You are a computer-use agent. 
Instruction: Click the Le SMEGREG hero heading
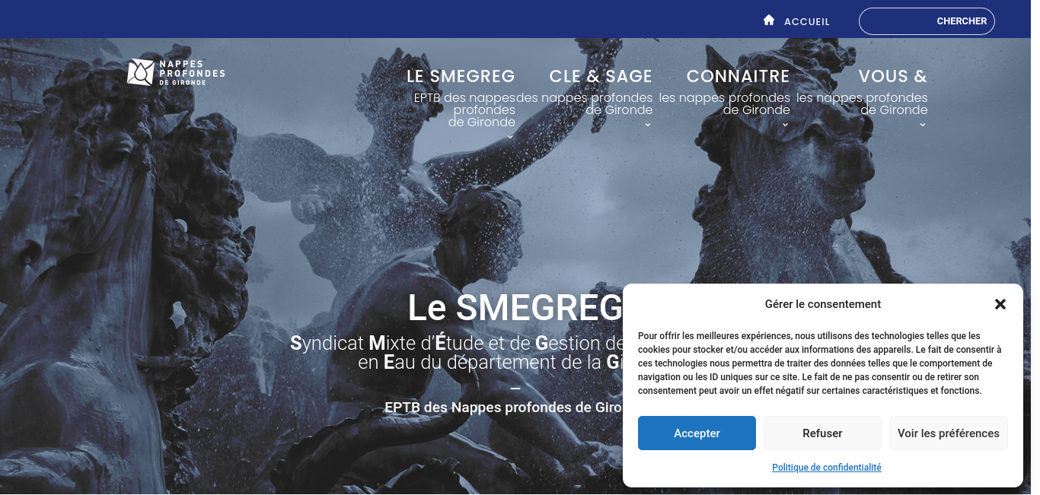click(x=515, y=308)
